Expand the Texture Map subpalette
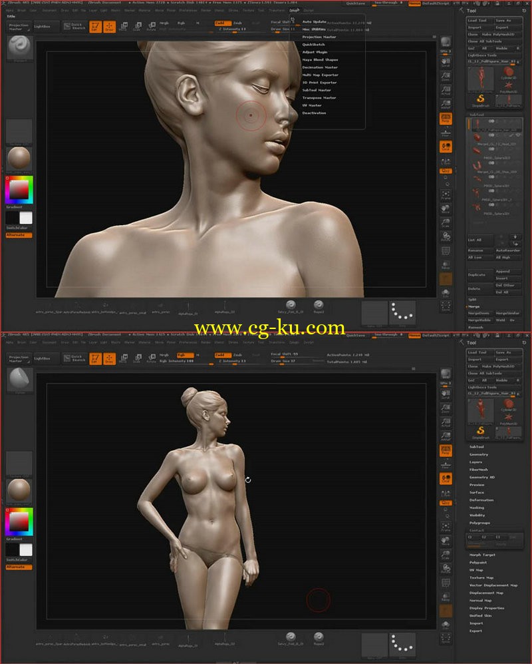This screenshot has height=664, width=532. (x=481, y=577)
